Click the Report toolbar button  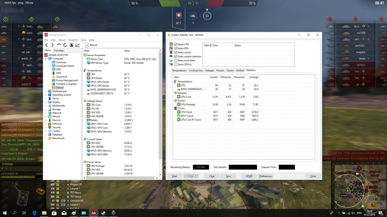pos(91,45)
